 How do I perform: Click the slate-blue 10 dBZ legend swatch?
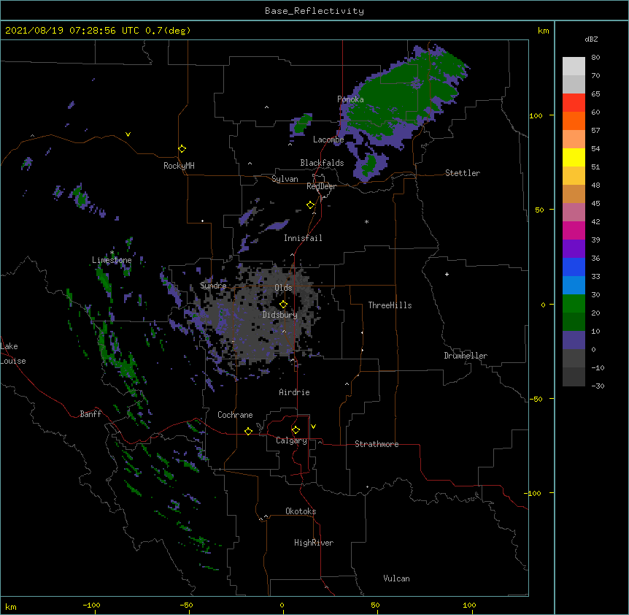(574, 340)
